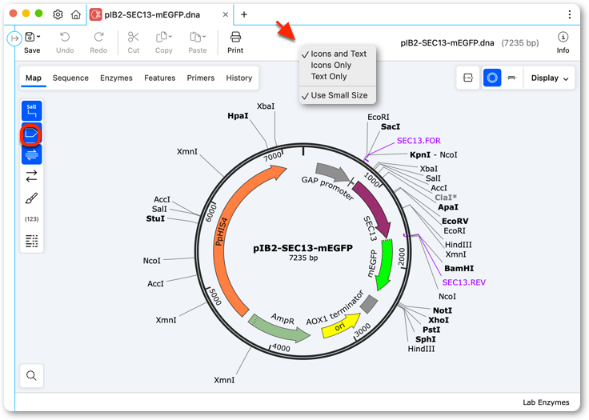Click the fit-to-window map icon
The width and height of the screenshot is (589, 420).
click(467, 78)
